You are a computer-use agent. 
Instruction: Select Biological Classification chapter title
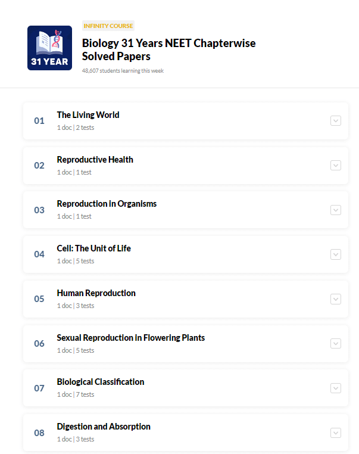101,382
